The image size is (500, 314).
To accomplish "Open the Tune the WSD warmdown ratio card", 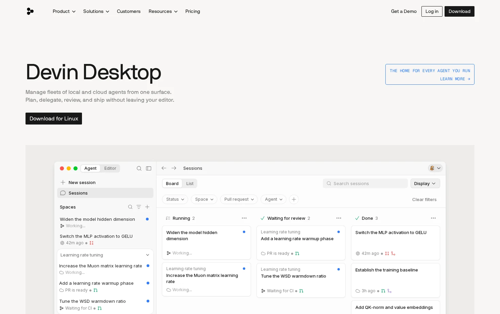I will 301,280.
